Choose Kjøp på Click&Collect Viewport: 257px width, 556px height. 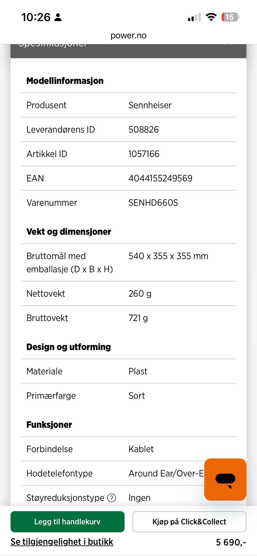(x=189, y=521)
